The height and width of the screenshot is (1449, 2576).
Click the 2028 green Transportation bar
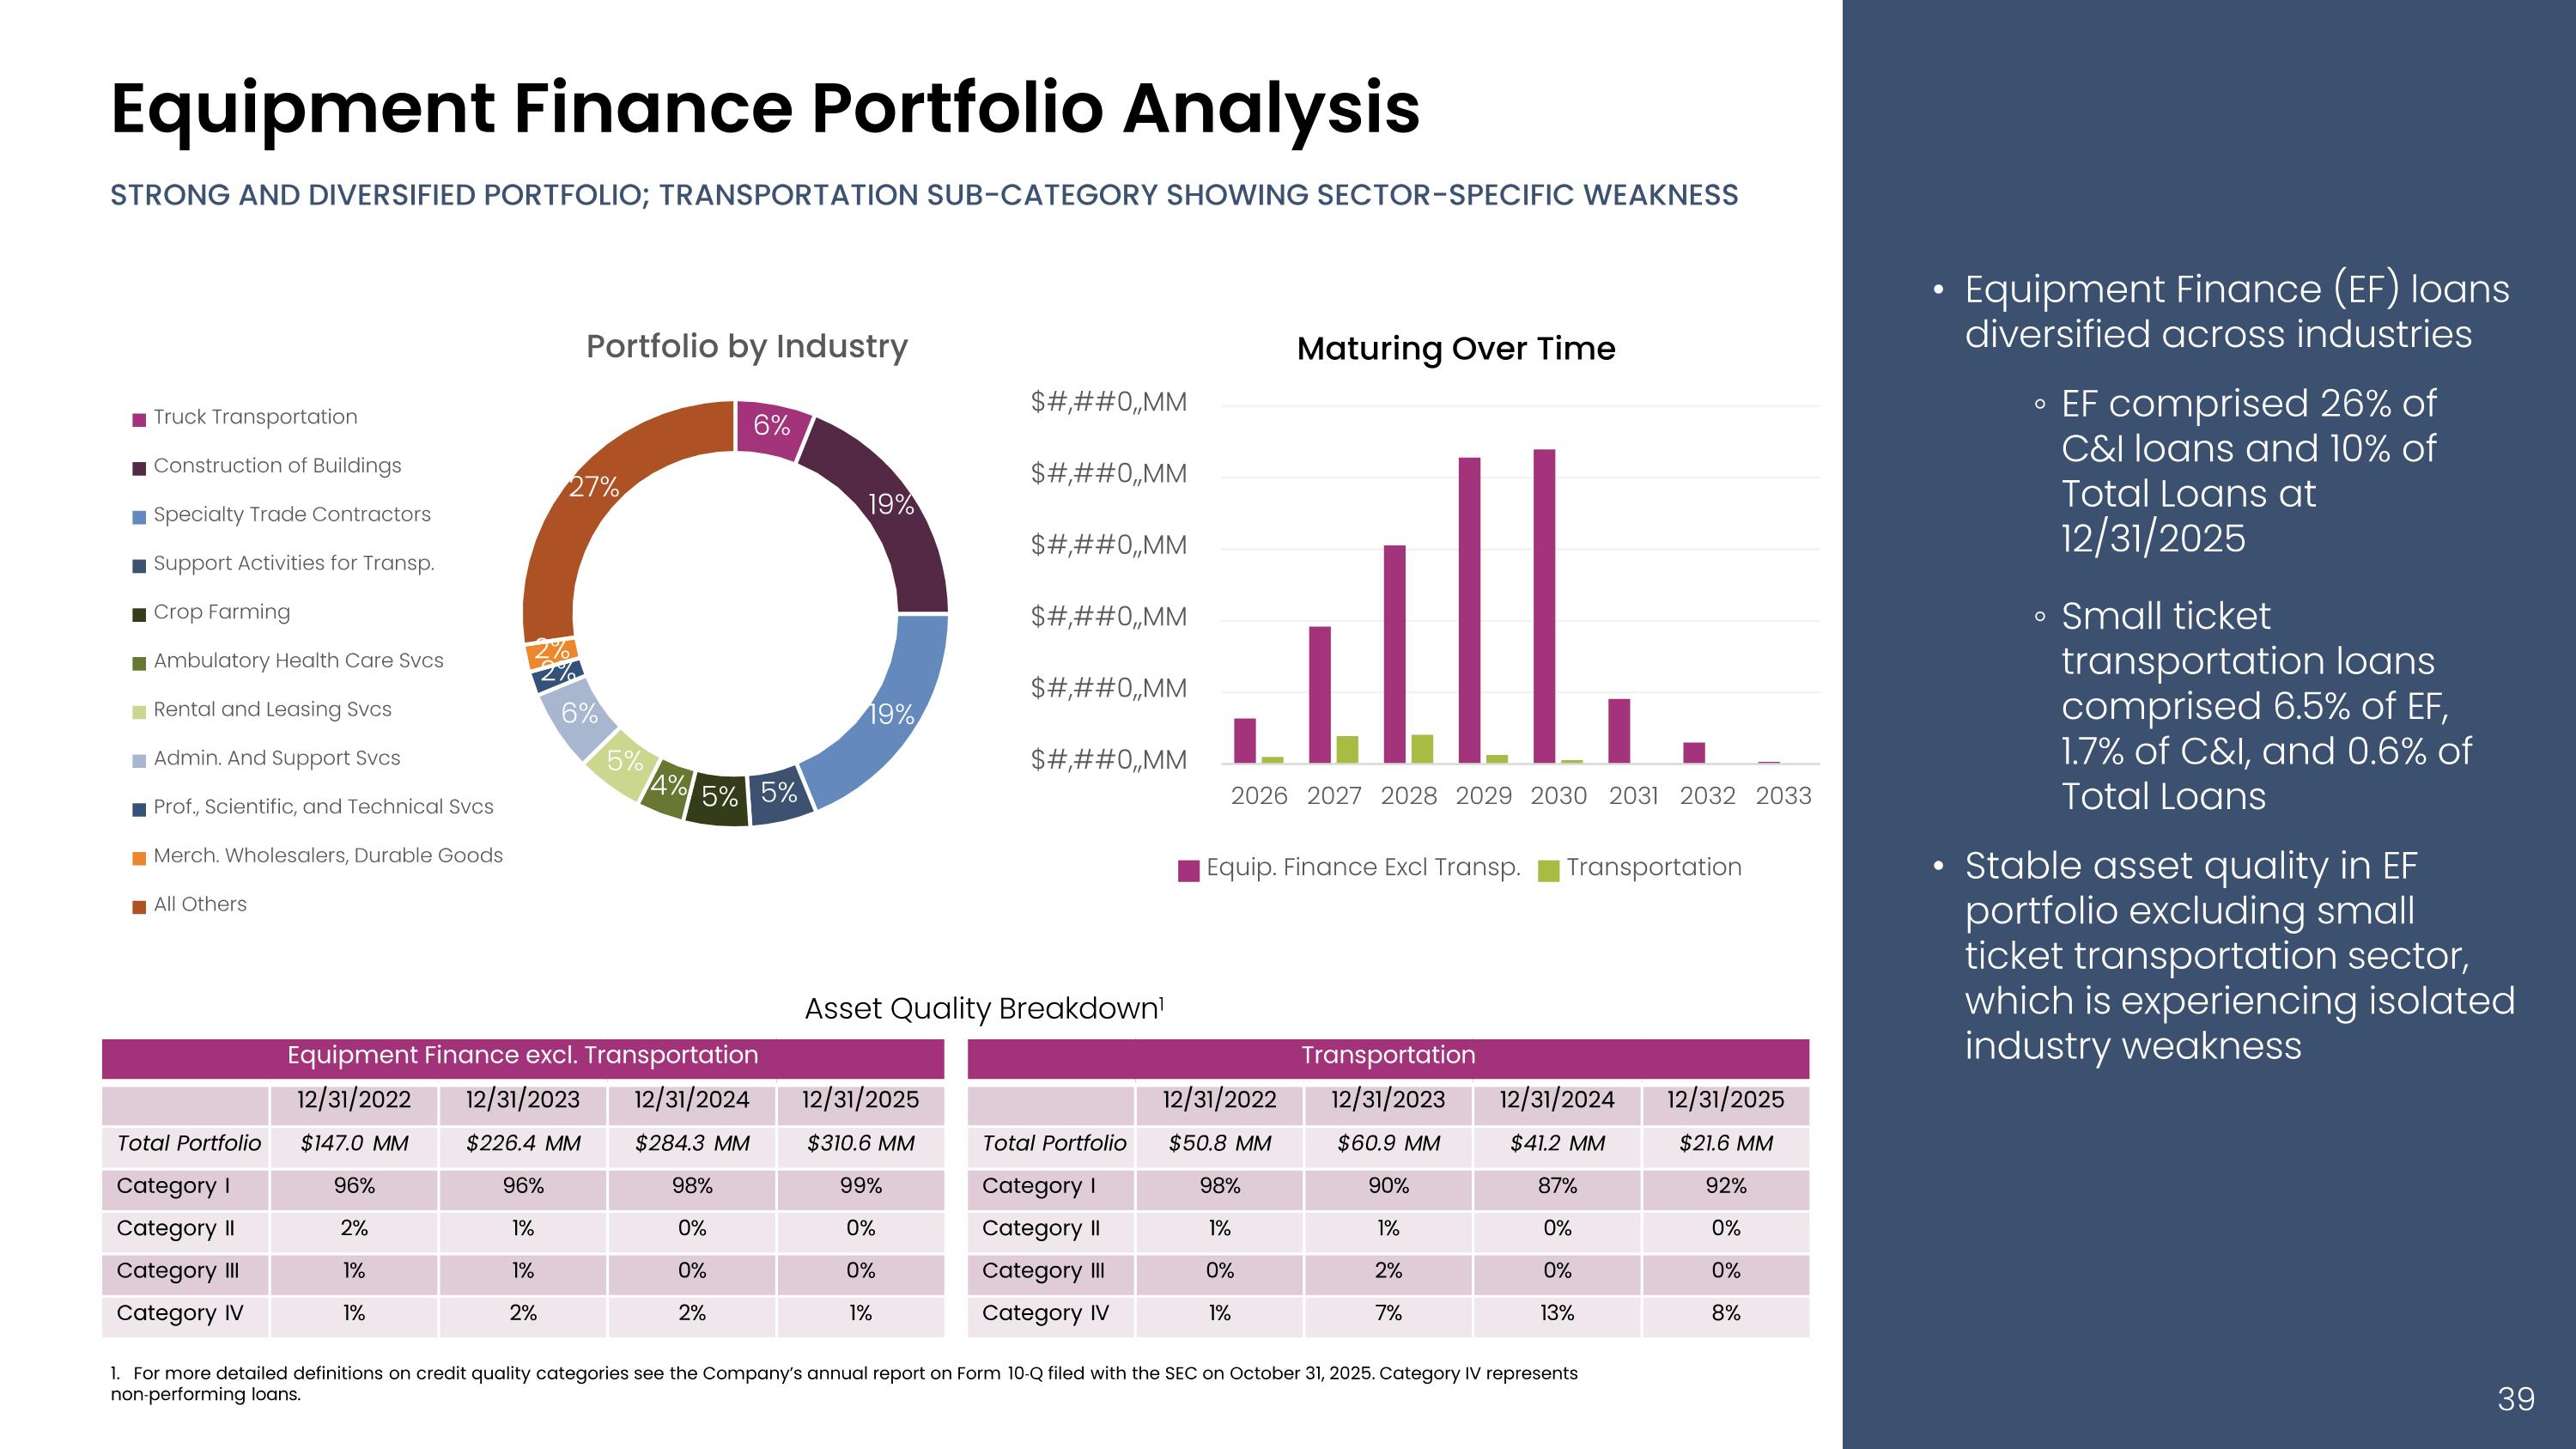tap(1422, 748)
